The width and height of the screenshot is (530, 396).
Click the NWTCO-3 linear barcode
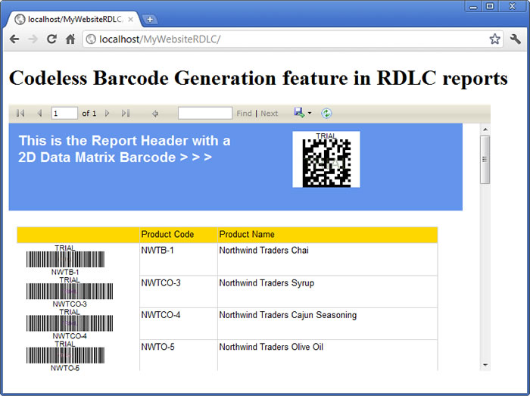tap(70, 292)
